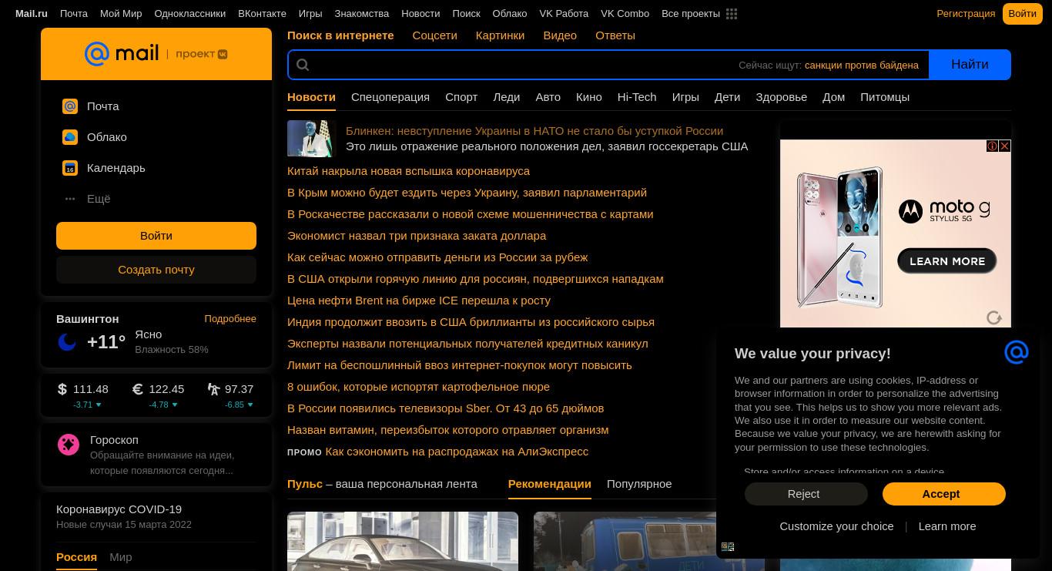
Task: Open Мой Мир in top navigation
Action: coord(121,14)
